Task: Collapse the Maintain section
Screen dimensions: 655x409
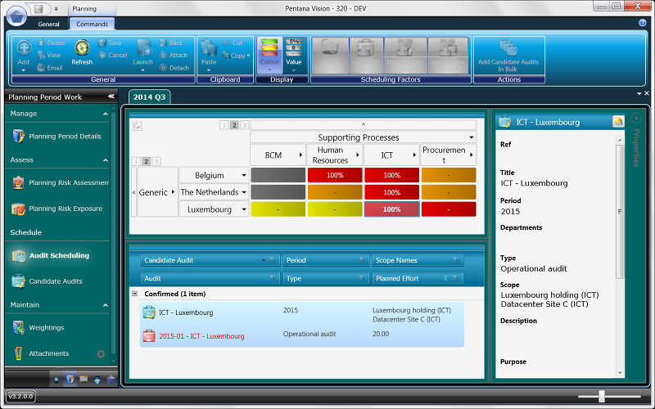Action: click(106, 305)
